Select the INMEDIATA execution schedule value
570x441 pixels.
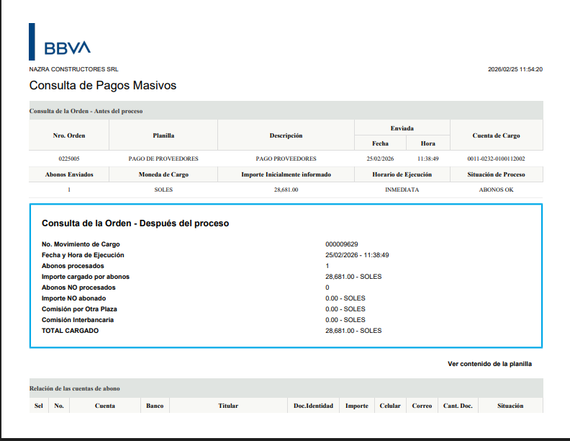point(402,190)
